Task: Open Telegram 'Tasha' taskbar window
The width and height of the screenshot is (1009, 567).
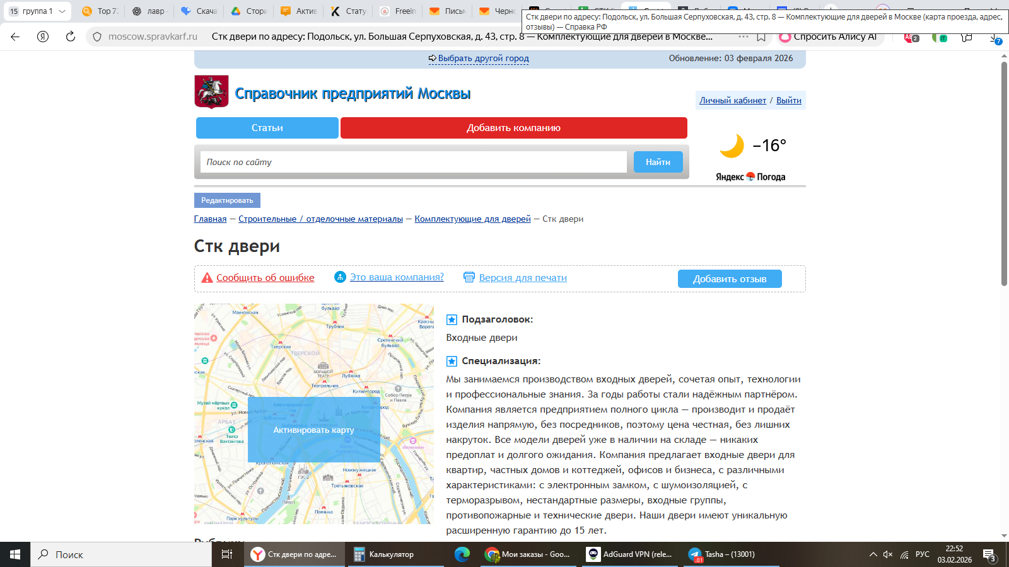Action: [733, 554]
